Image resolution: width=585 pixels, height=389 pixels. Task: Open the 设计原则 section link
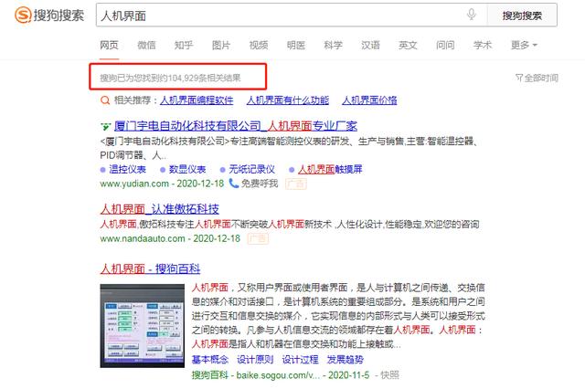tap(255, 360)
